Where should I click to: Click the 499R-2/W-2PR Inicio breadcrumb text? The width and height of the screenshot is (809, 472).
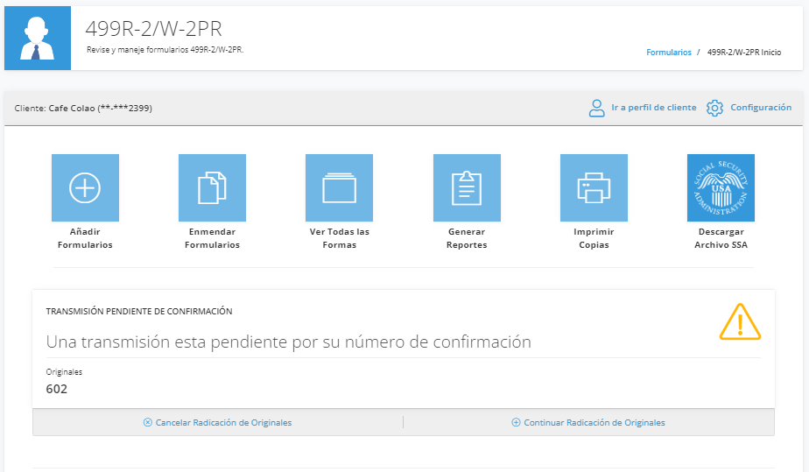744,52
